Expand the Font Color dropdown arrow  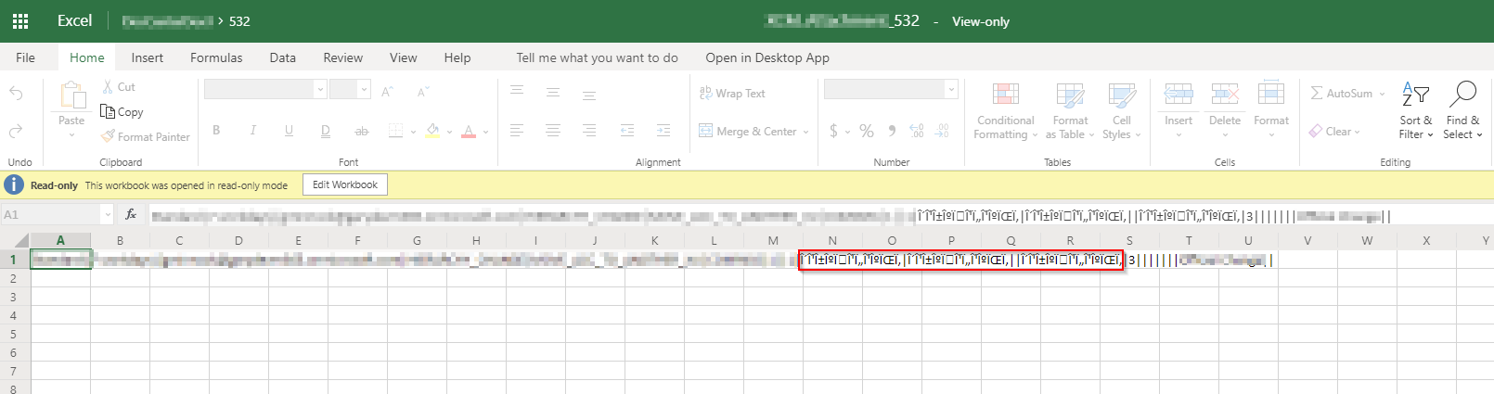[x=485, y=132]
